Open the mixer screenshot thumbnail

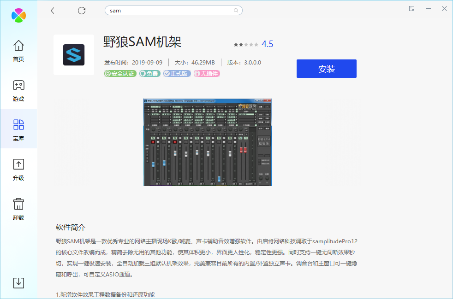point(208,142)
